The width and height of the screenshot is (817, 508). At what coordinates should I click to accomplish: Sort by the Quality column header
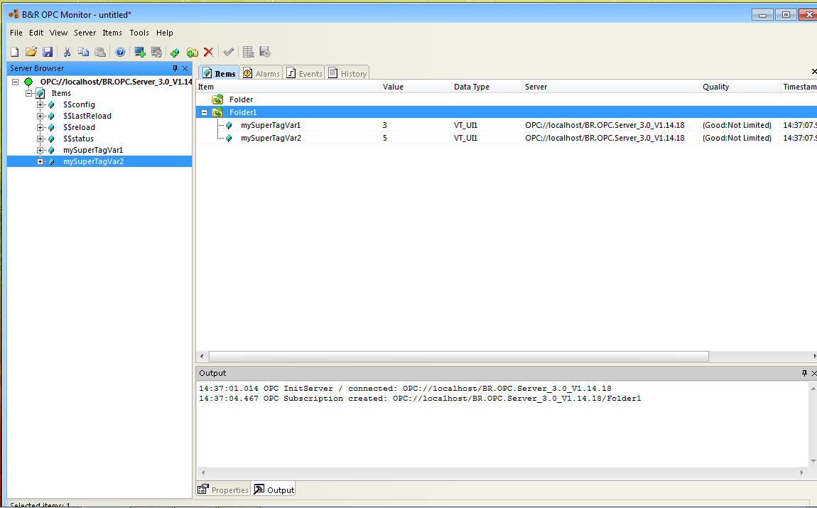coord(740,87)
